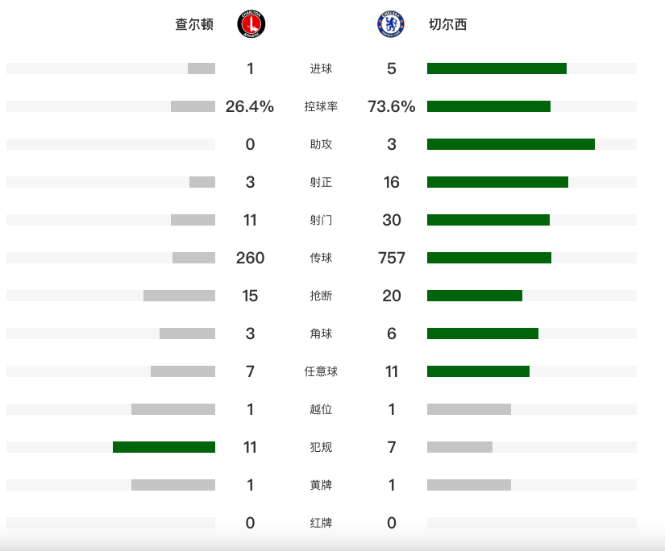665x551 pixels.
Task: Click Chelsea's grey 越位 offside bar
Action: click(468, 409)
